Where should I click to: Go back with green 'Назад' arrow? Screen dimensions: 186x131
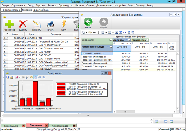[x=88, y=22]
